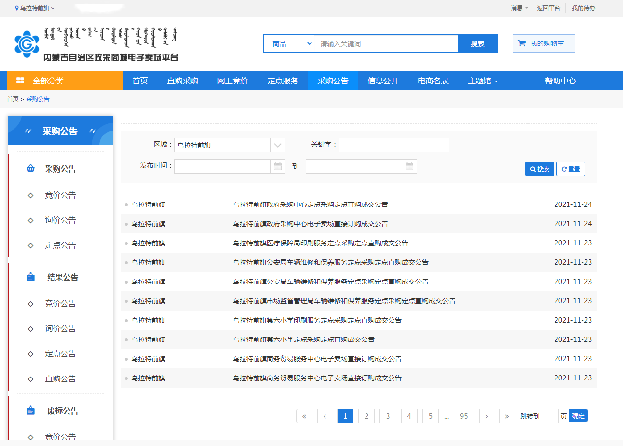Open the 商品 search category dropdown
The image size is (623, 446).
pos(289,44)
